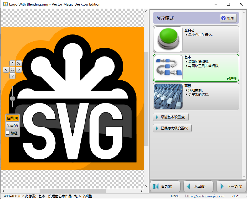Click the 已选择 selected label
This screenshot has height=199, width=247.
point(232,79)
